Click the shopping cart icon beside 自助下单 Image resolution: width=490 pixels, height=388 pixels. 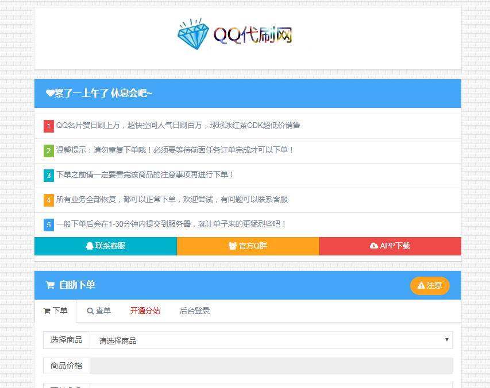click(50, 285)
